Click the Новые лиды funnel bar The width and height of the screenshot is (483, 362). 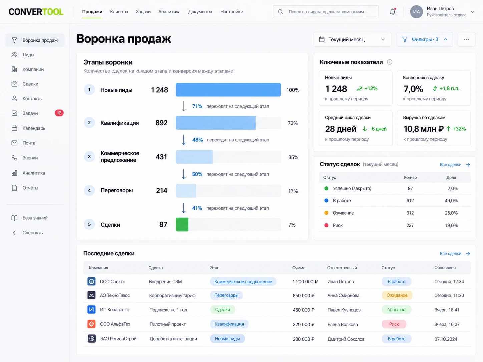pos(228,90)
